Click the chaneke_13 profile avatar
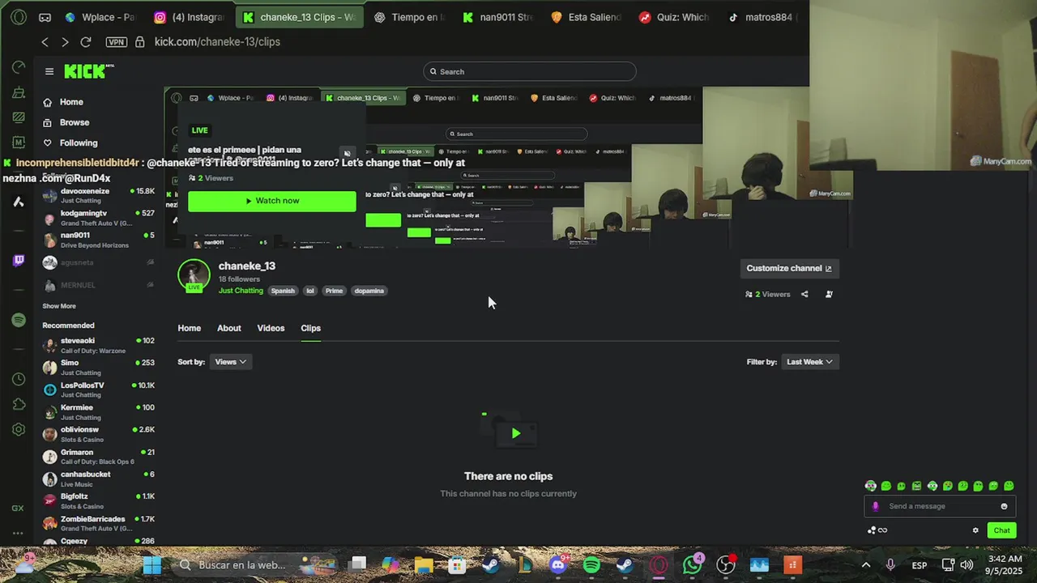The image size is (1037, 583). pos(194,275)
